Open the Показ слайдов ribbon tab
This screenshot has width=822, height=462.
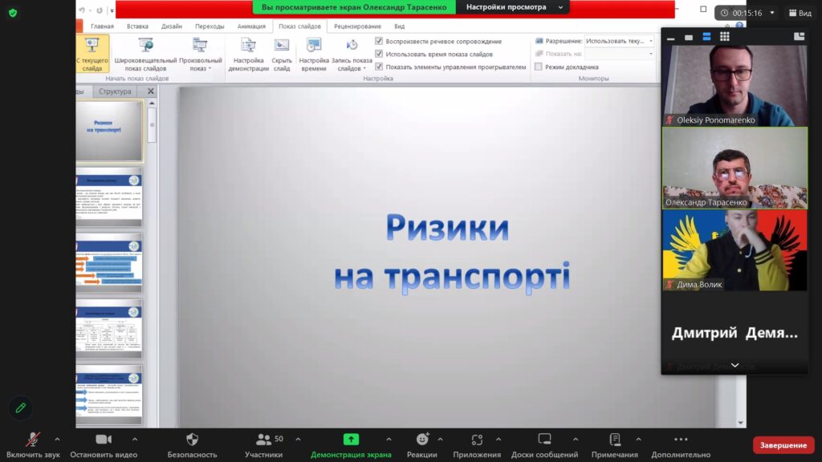coord(299,26)
